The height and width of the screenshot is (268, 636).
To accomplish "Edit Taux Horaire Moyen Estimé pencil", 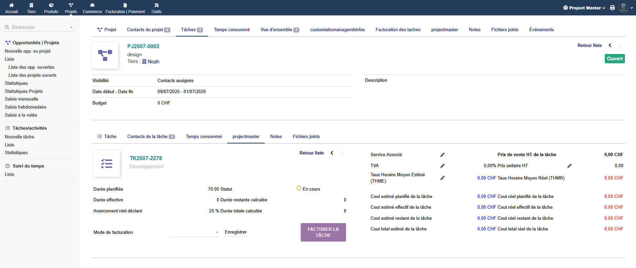I will (442, 178).
